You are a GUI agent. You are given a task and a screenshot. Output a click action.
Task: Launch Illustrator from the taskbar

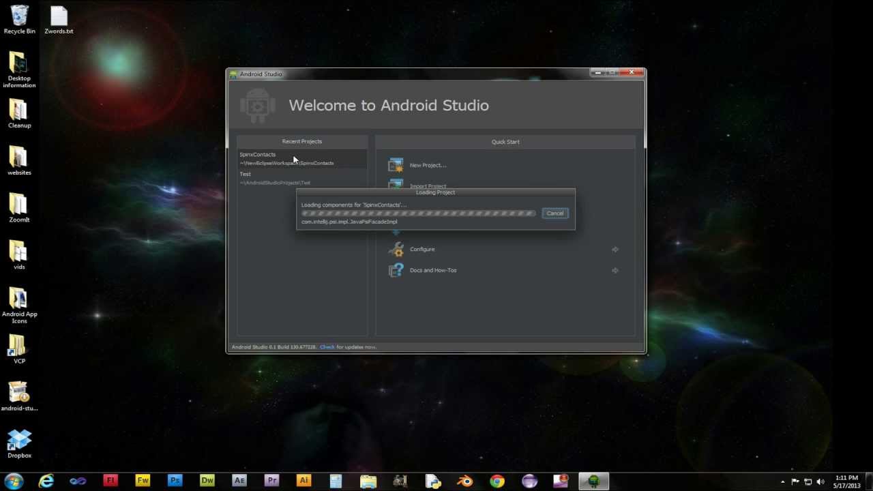(304, 481)
